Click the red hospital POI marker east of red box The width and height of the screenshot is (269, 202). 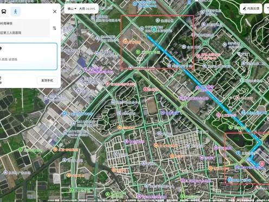(198, 56)
